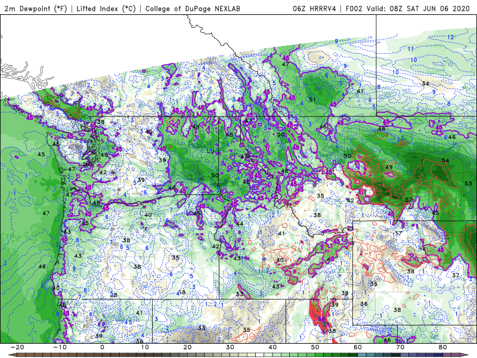Click the 20 label on the color scale
Viewport: 477px width, 358px height.
187,347
